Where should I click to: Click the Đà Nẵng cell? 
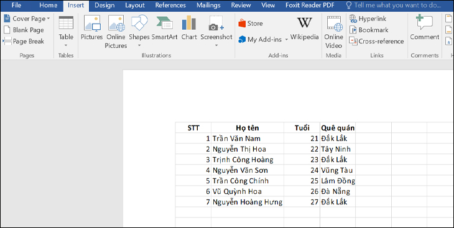point(338,191)
